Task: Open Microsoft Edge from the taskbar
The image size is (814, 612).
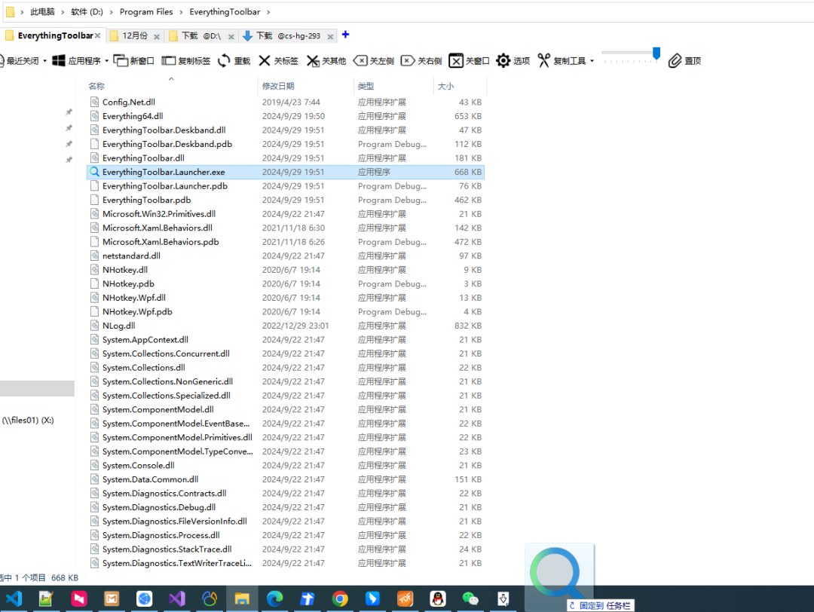Action: [274, 598]
